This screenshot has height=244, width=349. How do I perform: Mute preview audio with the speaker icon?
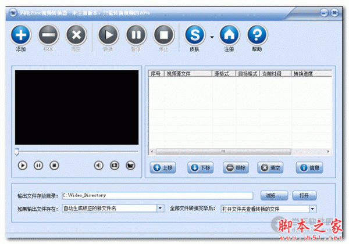click(99, 166)
